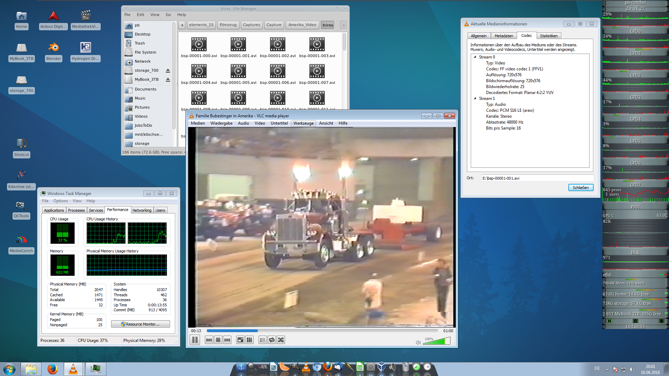The height and width of the screenshot is (376, 669).
Task: Open VLC extended settings equalizer
Action: (249, 340)
